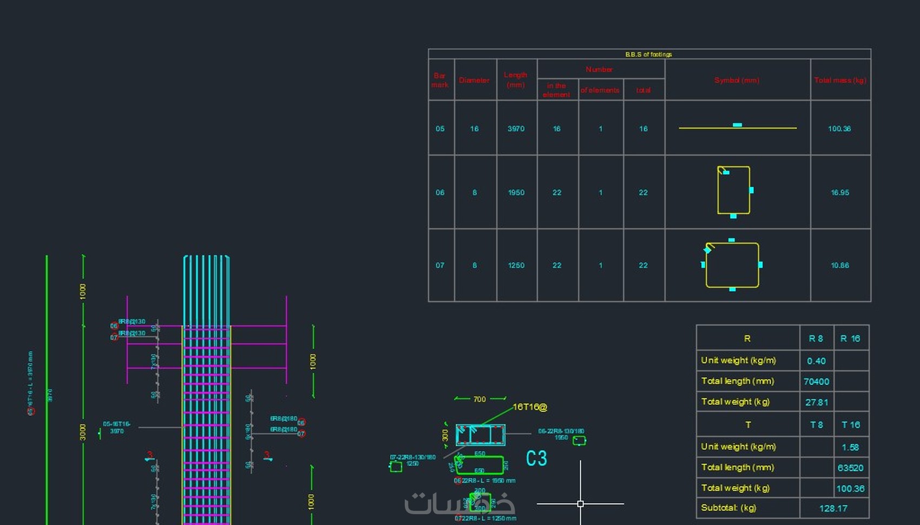
Task: Click T 16 total weight value 100.36
Action: click(x=850, y=489)
